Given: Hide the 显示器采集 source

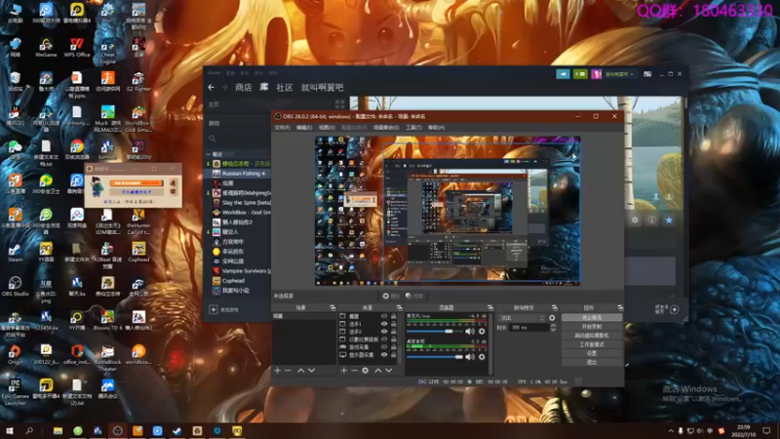Looking at the screenshot, I should (384, 355).
